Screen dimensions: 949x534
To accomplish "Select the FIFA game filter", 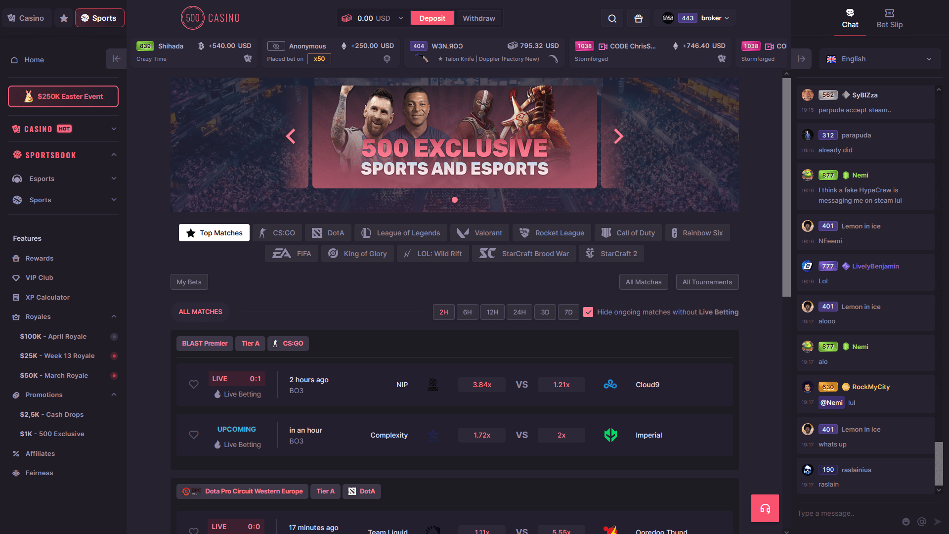I will (x=292, y=254).
